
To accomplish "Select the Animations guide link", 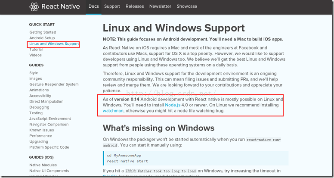I will (39, 90).
